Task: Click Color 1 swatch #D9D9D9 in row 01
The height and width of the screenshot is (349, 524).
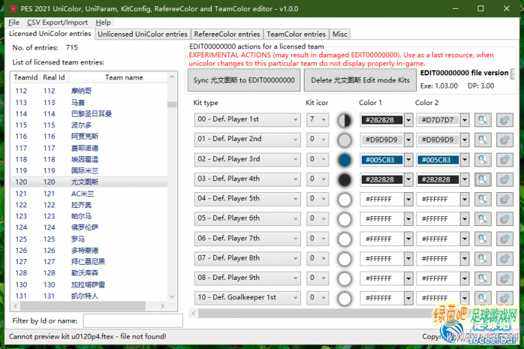Action: tap(382, 140)
